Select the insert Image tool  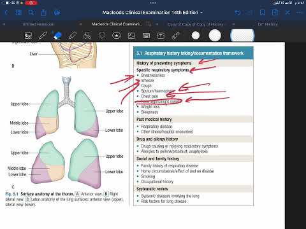click(x=131, y=36)
